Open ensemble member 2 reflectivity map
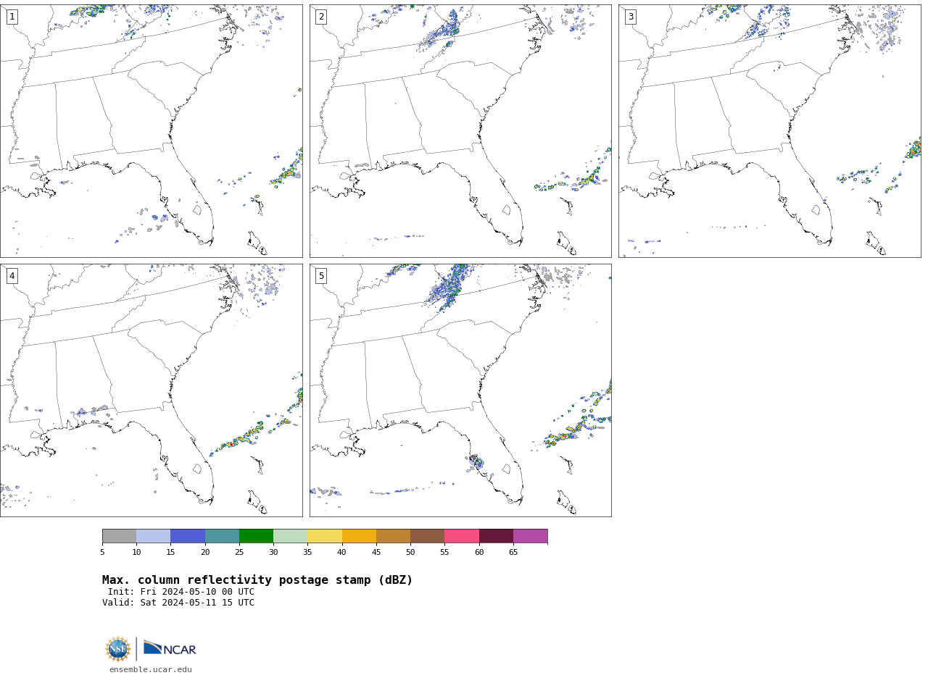Screen dimensions: 928x678 [460, 131]
